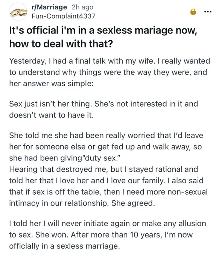Image resolution: width=222 pixels, height=256 pixels.
Task: Click the sentence 'She agreed.'
Action: click(x=133, y=203)
